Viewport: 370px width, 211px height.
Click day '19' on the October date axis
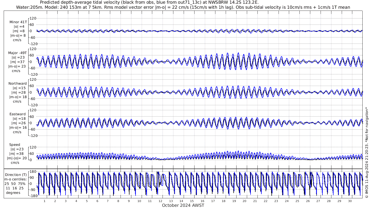pyautogui.click(x=234, y=201)
